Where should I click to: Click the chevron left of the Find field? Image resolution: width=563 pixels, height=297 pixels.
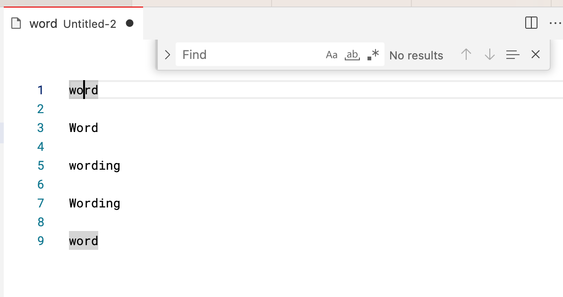point(167,55)
